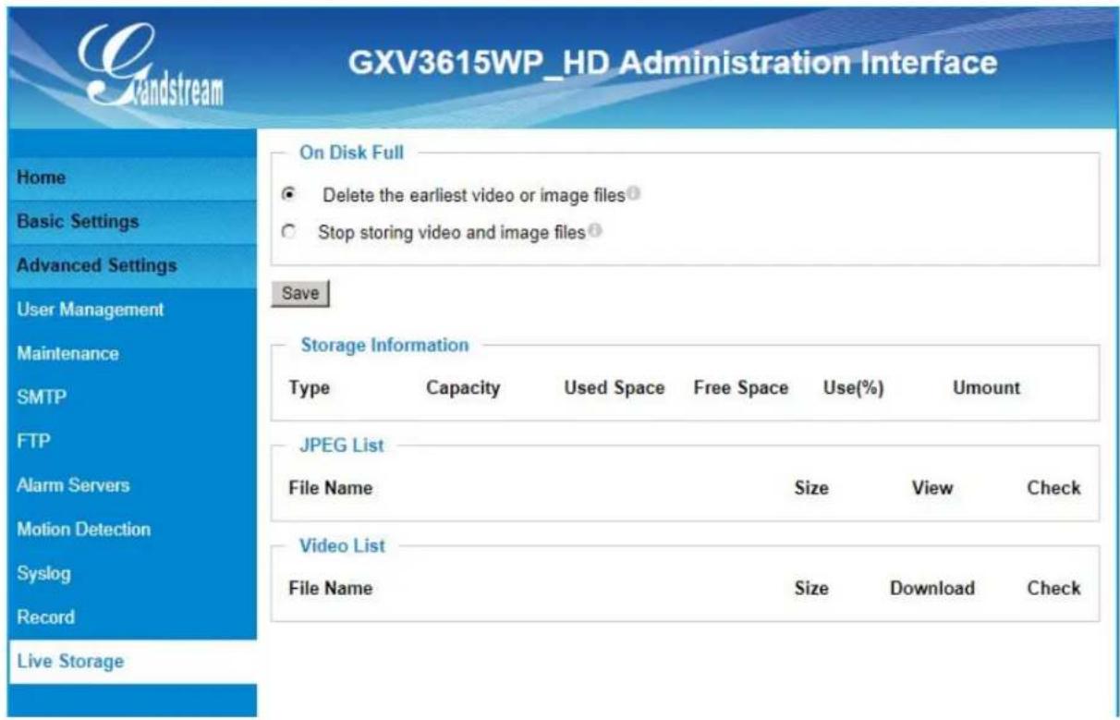Image resolution: width=1120 pixels, height=720 pixels.
Task: Click the Umount column header
Action: 987,388
